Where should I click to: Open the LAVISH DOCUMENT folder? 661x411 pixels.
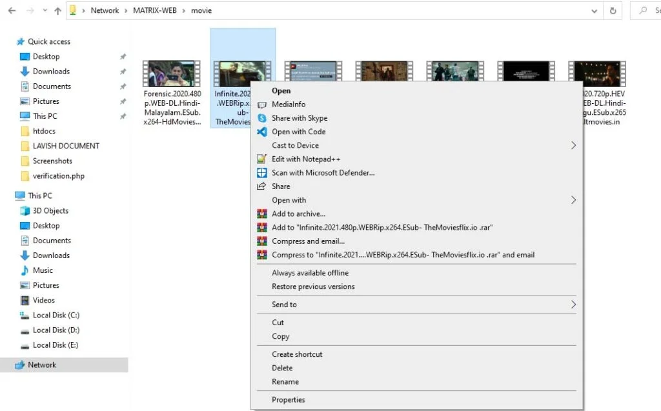66,146
